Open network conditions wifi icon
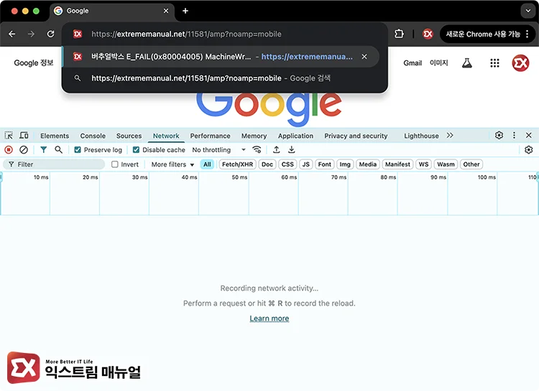 [x=257, y=150]
